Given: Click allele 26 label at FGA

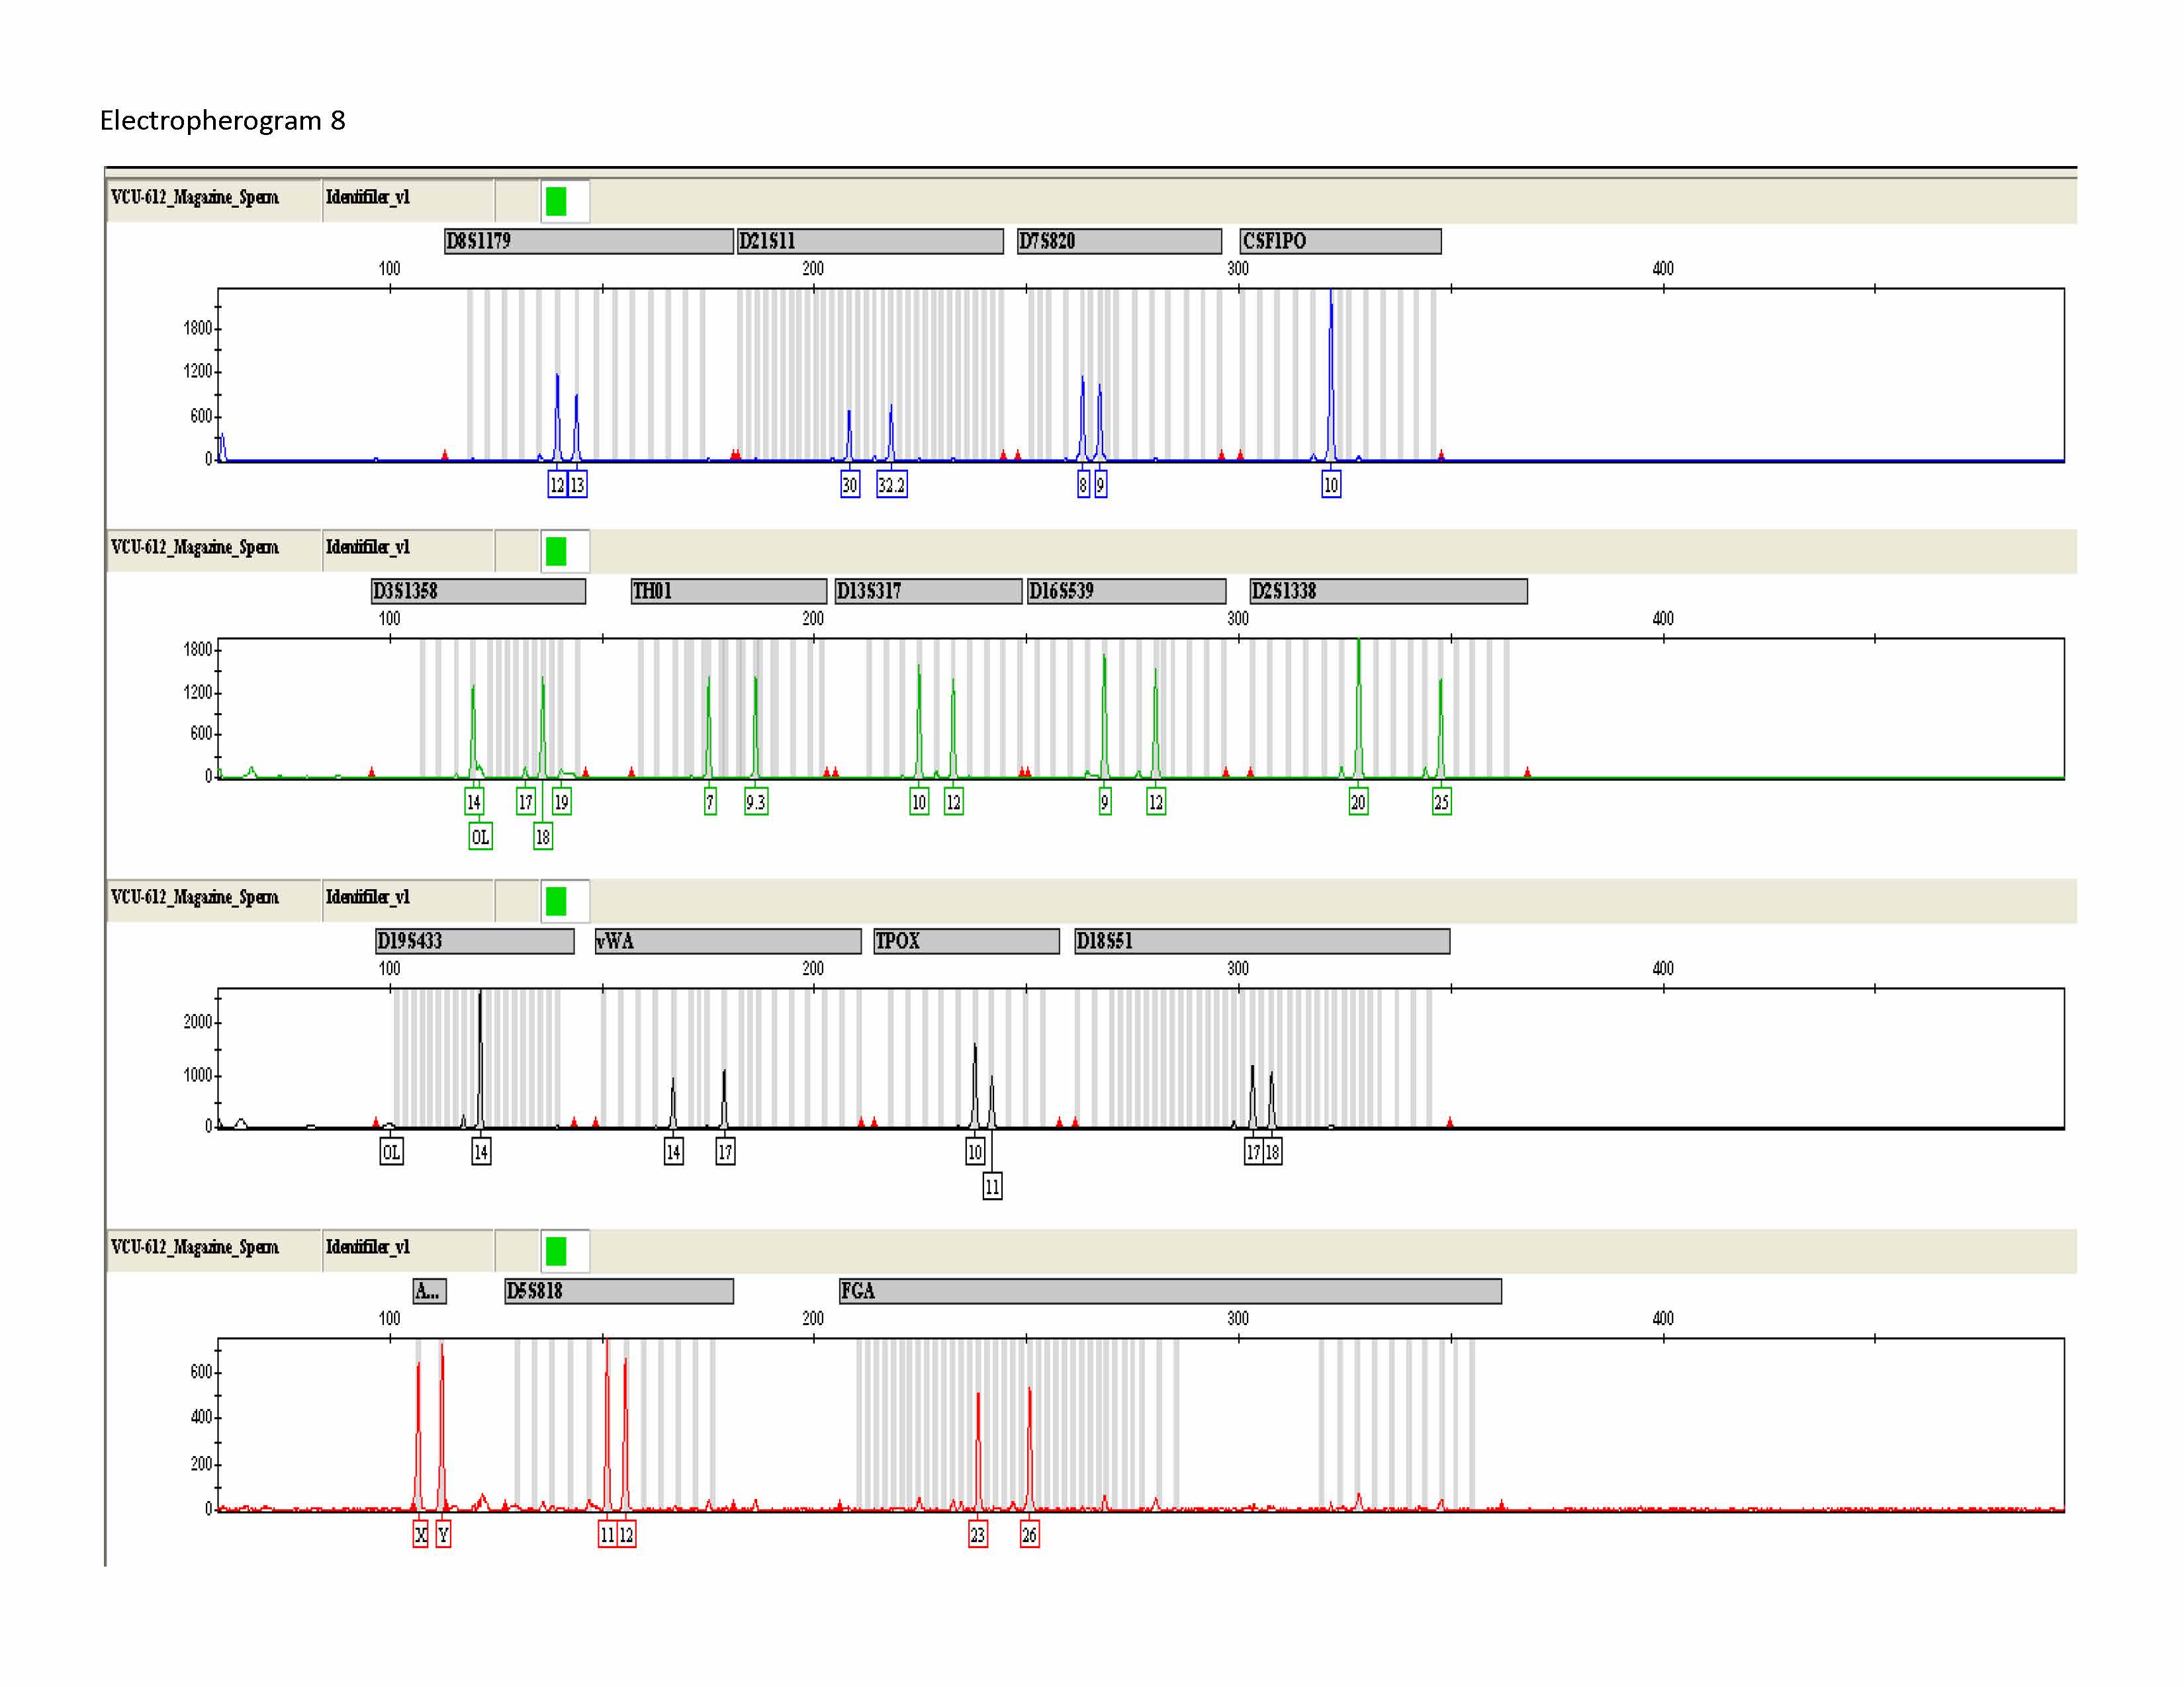Looking at the screenshot, I should (x=1029, y=1534).
